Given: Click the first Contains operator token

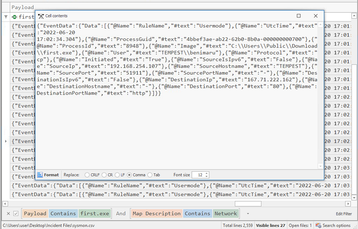Looking at the screenshot, I should point(63,214).
